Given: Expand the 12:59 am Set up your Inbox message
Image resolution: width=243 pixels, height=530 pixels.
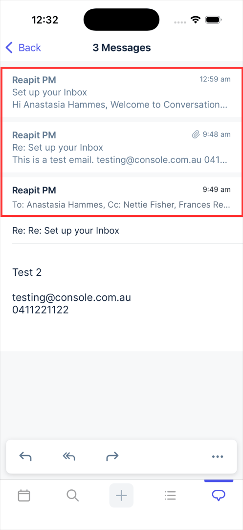Looking at the screenshot, I should pos(121,92).
